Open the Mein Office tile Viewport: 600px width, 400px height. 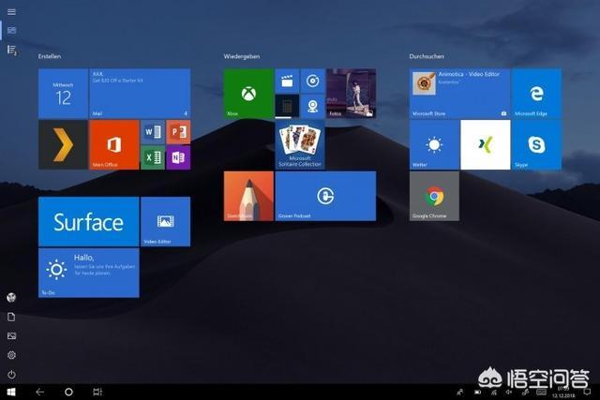click(113, 144)
